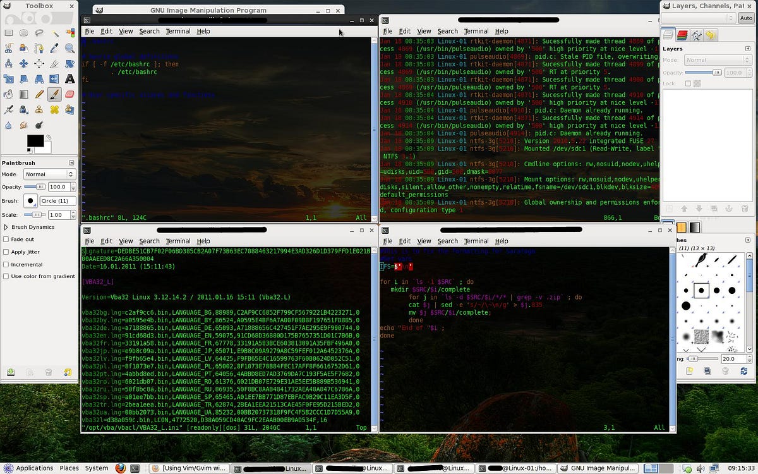
Task: Enable the Fade out checkbox
Action: (6, 239)
